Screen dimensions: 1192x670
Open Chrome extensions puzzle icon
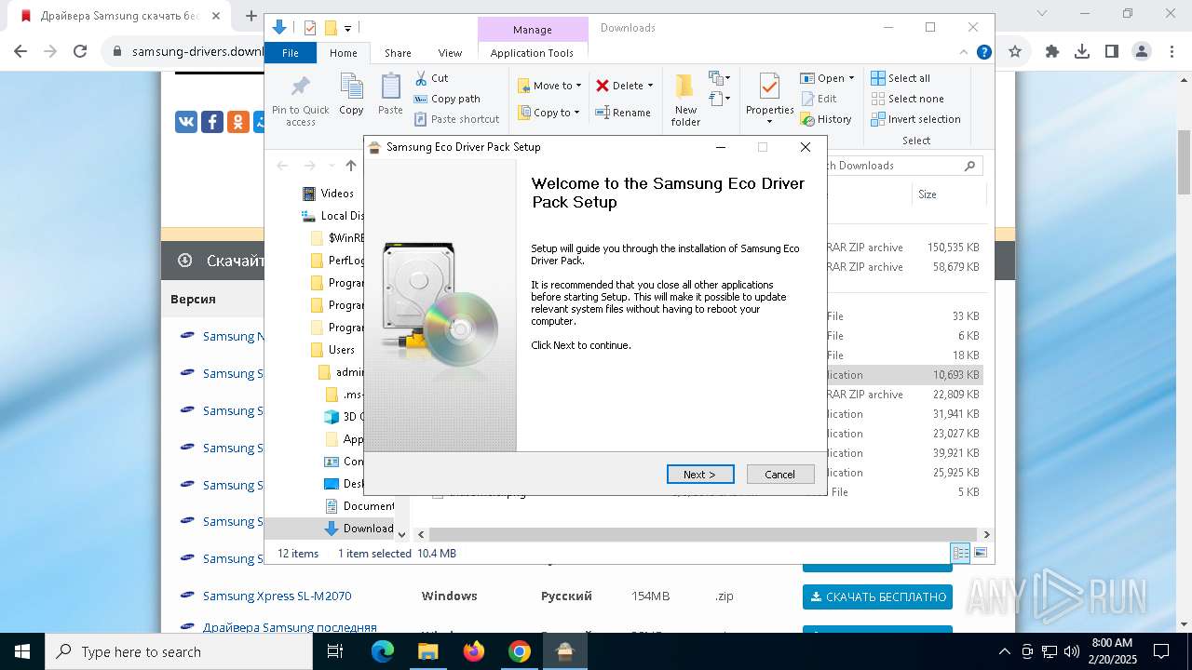(1052, 52)
